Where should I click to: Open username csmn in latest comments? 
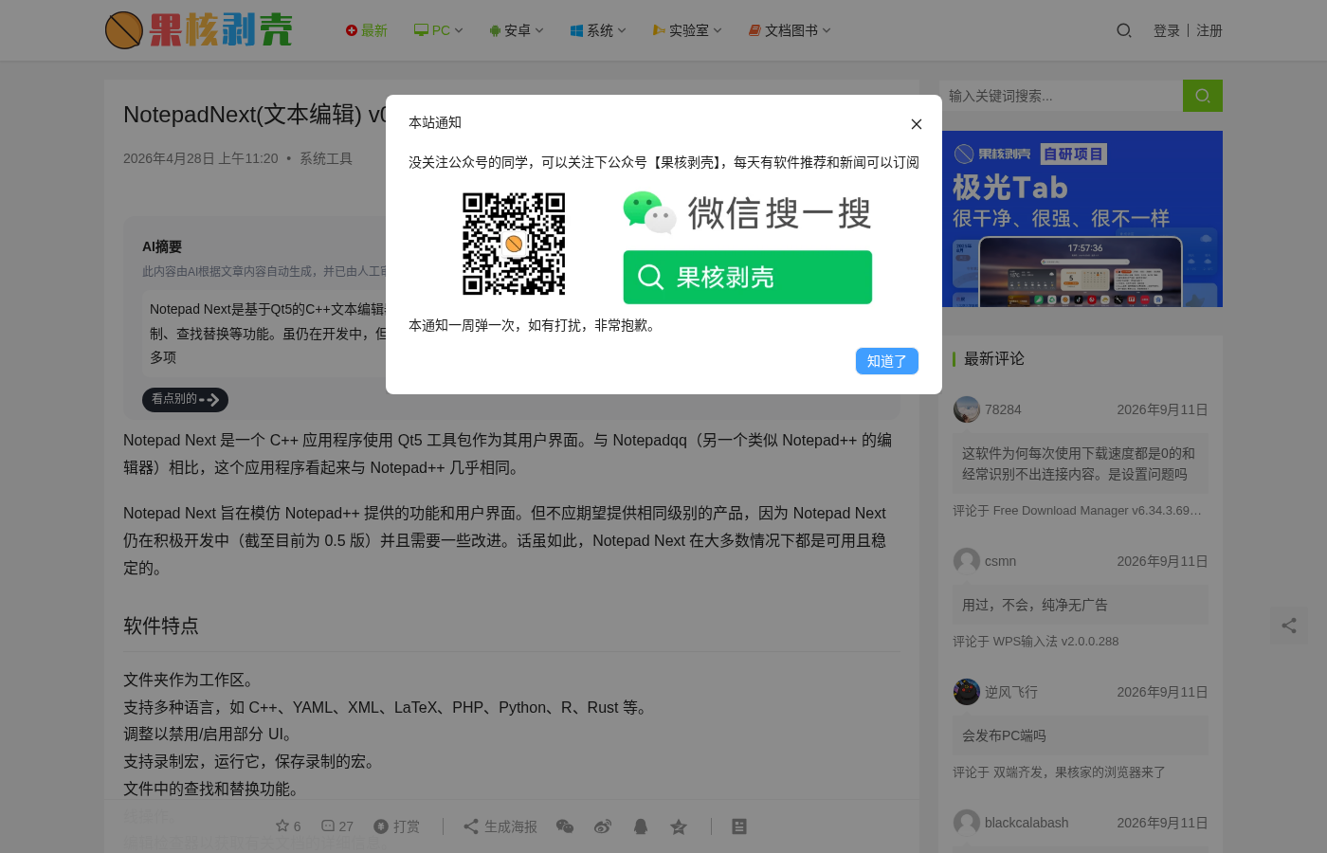(1000, 561)
